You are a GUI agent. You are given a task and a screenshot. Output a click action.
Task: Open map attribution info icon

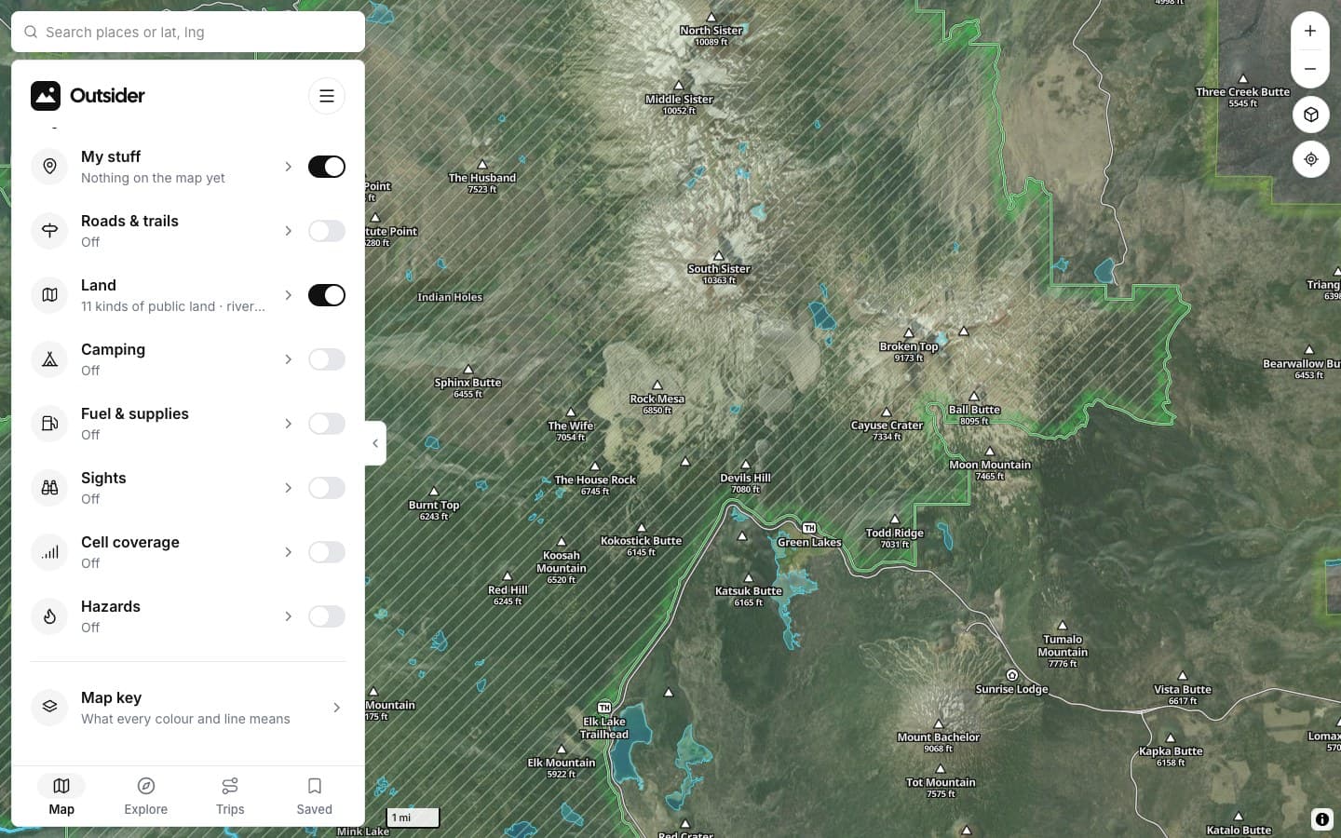[1322, 819]
